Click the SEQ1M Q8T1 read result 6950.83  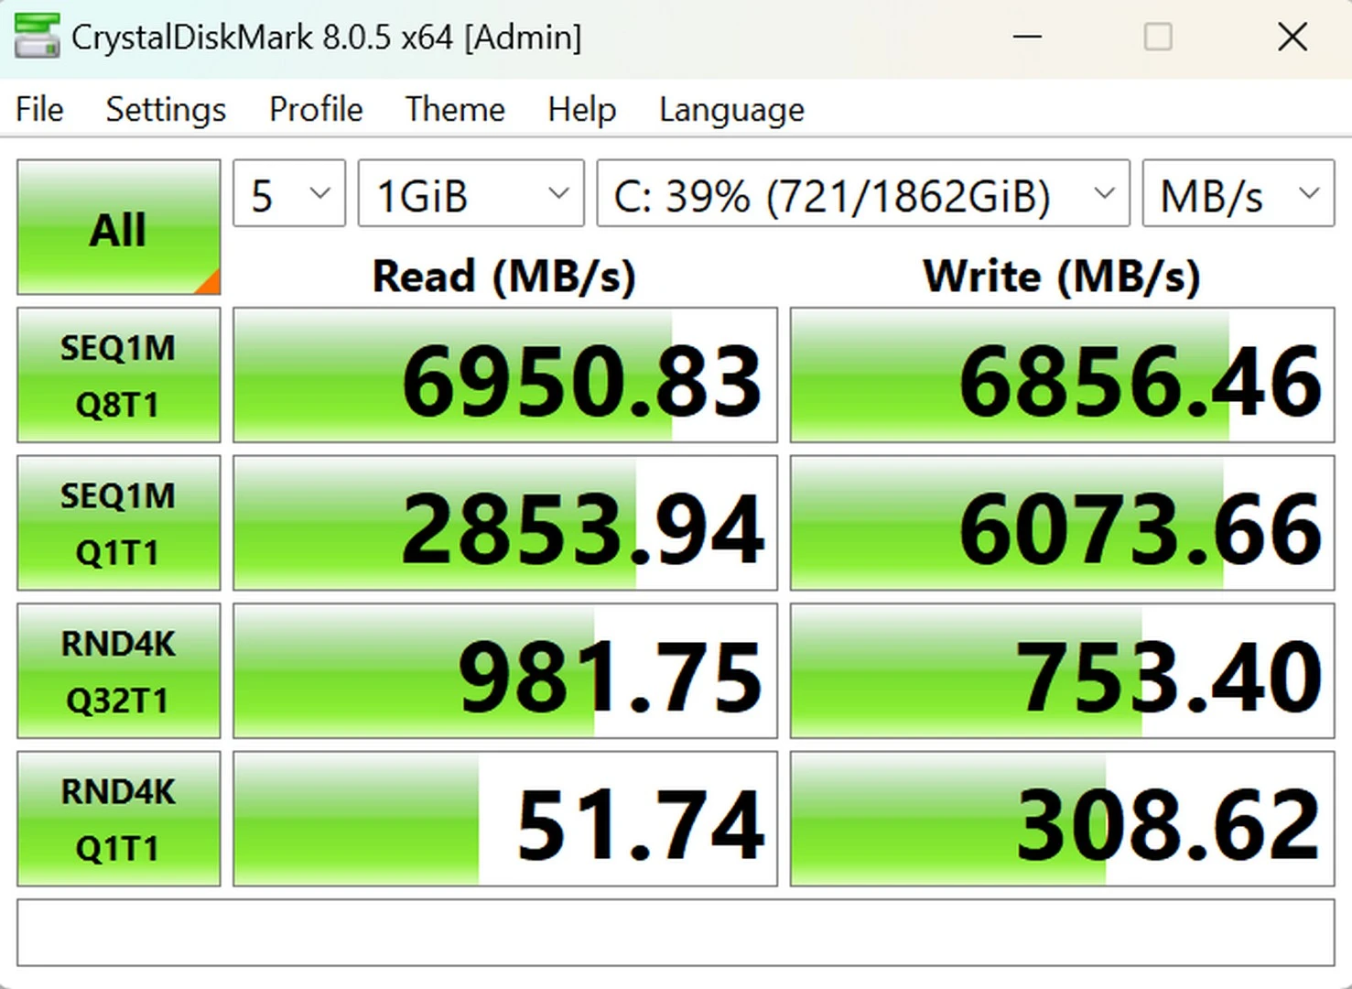tap(505, 375)
